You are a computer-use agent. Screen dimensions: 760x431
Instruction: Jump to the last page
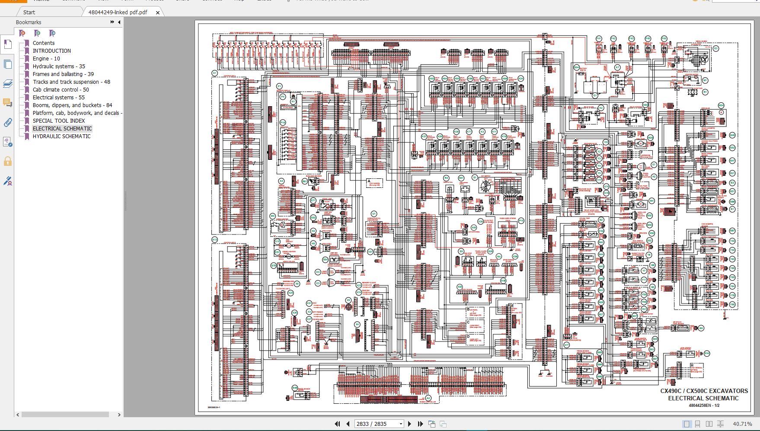click(x=420, y=424)
